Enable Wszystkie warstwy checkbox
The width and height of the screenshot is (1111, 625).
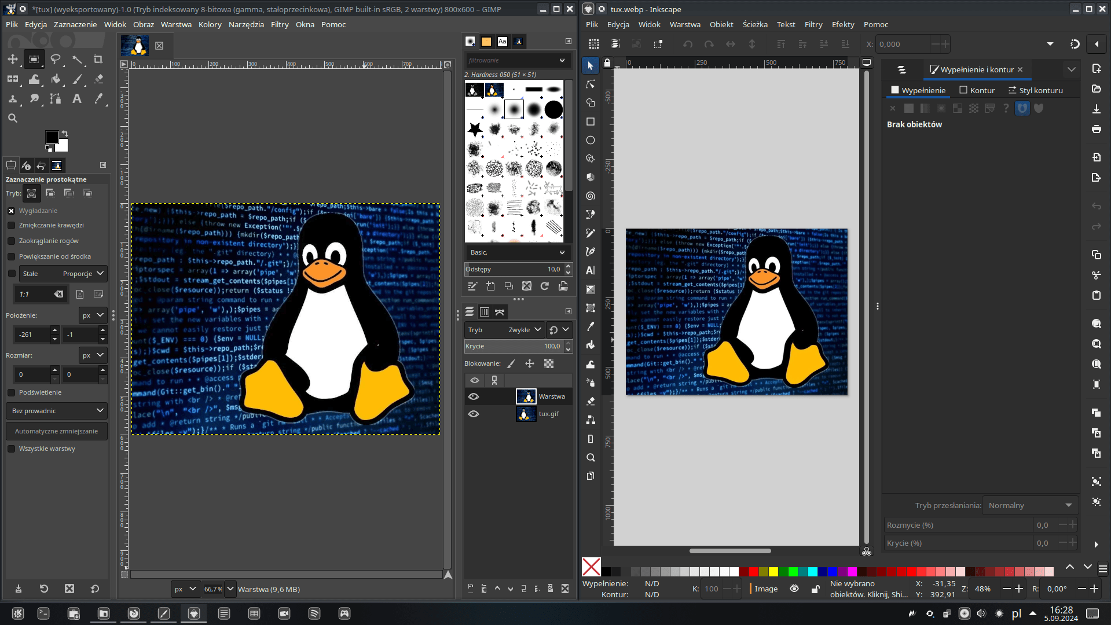point(12,448)
